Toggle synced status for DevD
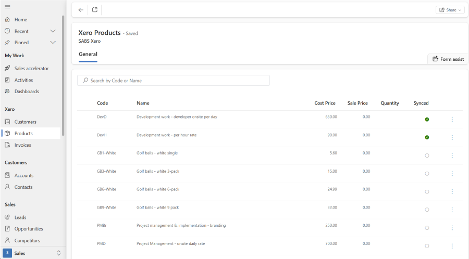Screen dimensions: 469x259 427,119
